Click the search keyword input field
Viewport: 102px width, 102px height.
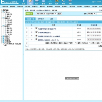point(99,14)
